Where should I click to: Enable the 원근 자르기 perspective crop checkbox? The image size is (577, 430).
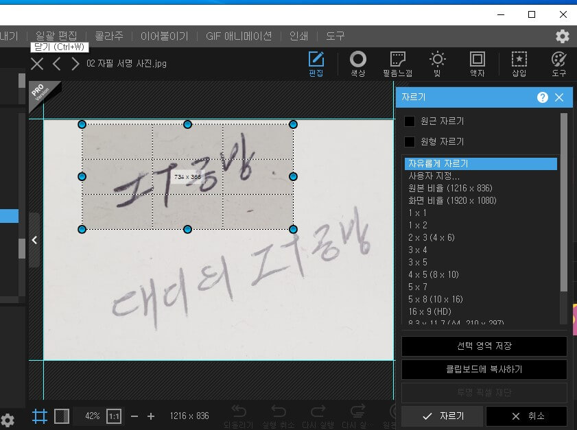tap(410, 120)
